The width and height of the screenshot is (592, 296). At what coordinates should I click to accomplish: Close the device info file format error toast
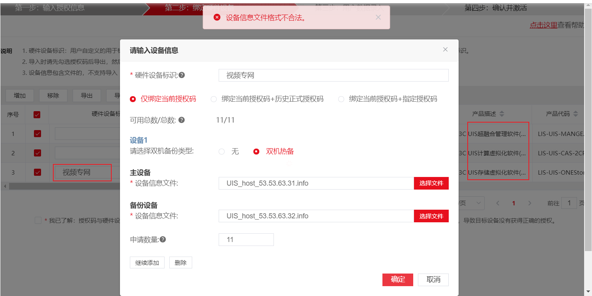point(378,17)
